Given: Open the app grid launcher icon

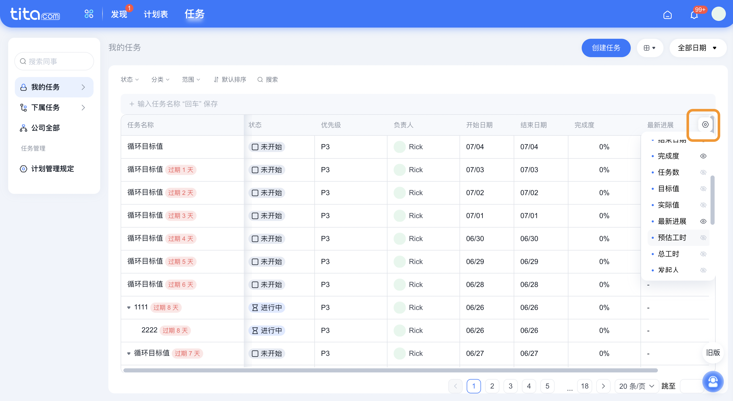Looking at the screenshot, I should (x=89, y=14).
